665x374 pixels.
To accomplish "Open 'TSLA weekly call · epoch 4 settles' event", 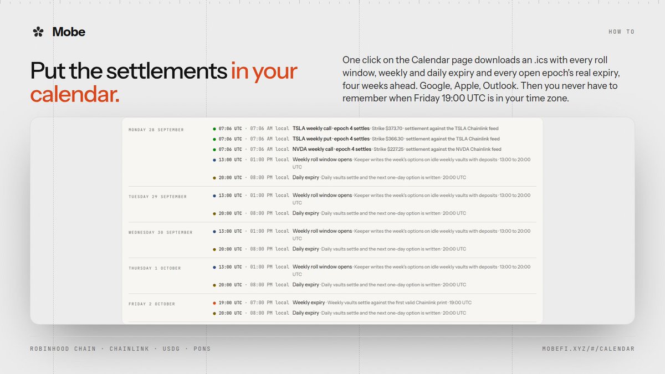I will click(331, 129).
